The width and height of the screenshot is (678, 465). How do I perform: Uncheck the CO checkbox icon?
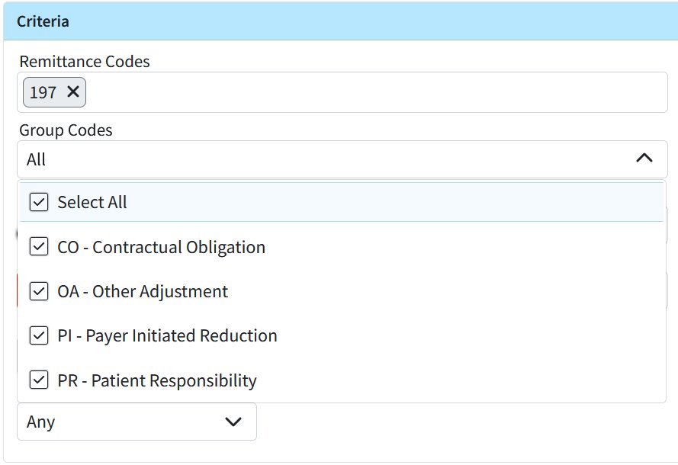pos(39,247)
